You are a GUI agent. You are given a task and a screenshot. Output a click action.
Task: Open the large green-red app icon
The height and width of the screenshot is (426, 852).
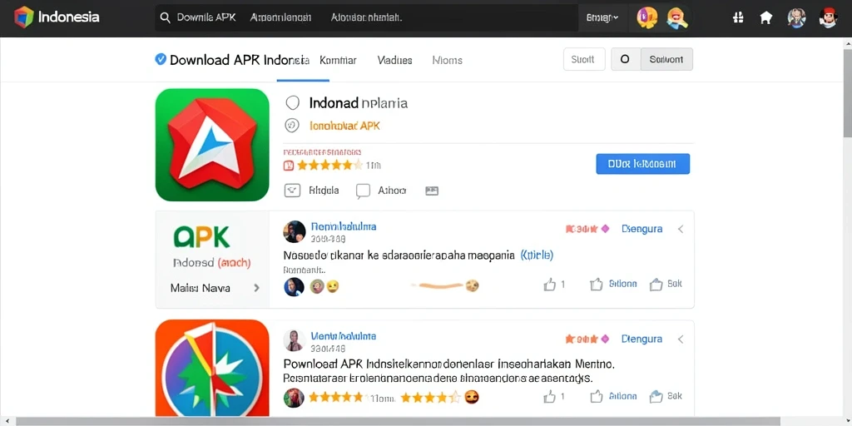click(212, 145)
